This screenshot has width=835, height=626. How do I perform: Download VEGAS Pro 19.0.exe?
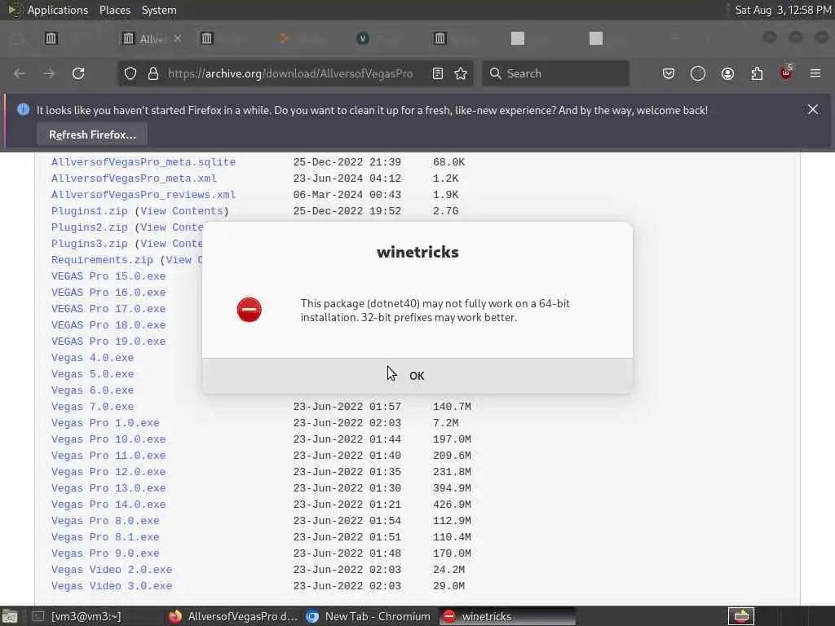108,342
